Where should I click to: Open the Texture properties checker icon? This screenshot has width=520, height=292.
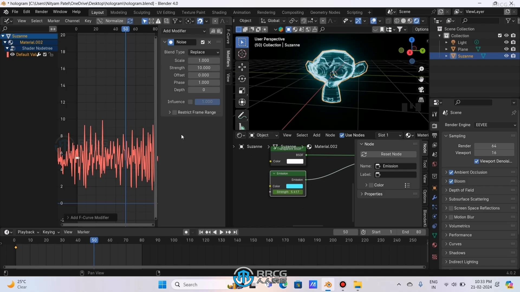pos(435,257)
